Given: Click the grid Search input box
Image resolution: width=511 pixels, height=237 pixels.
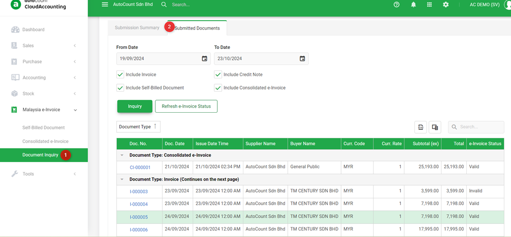Looking at the screenshot, I should tap(476, 127).
